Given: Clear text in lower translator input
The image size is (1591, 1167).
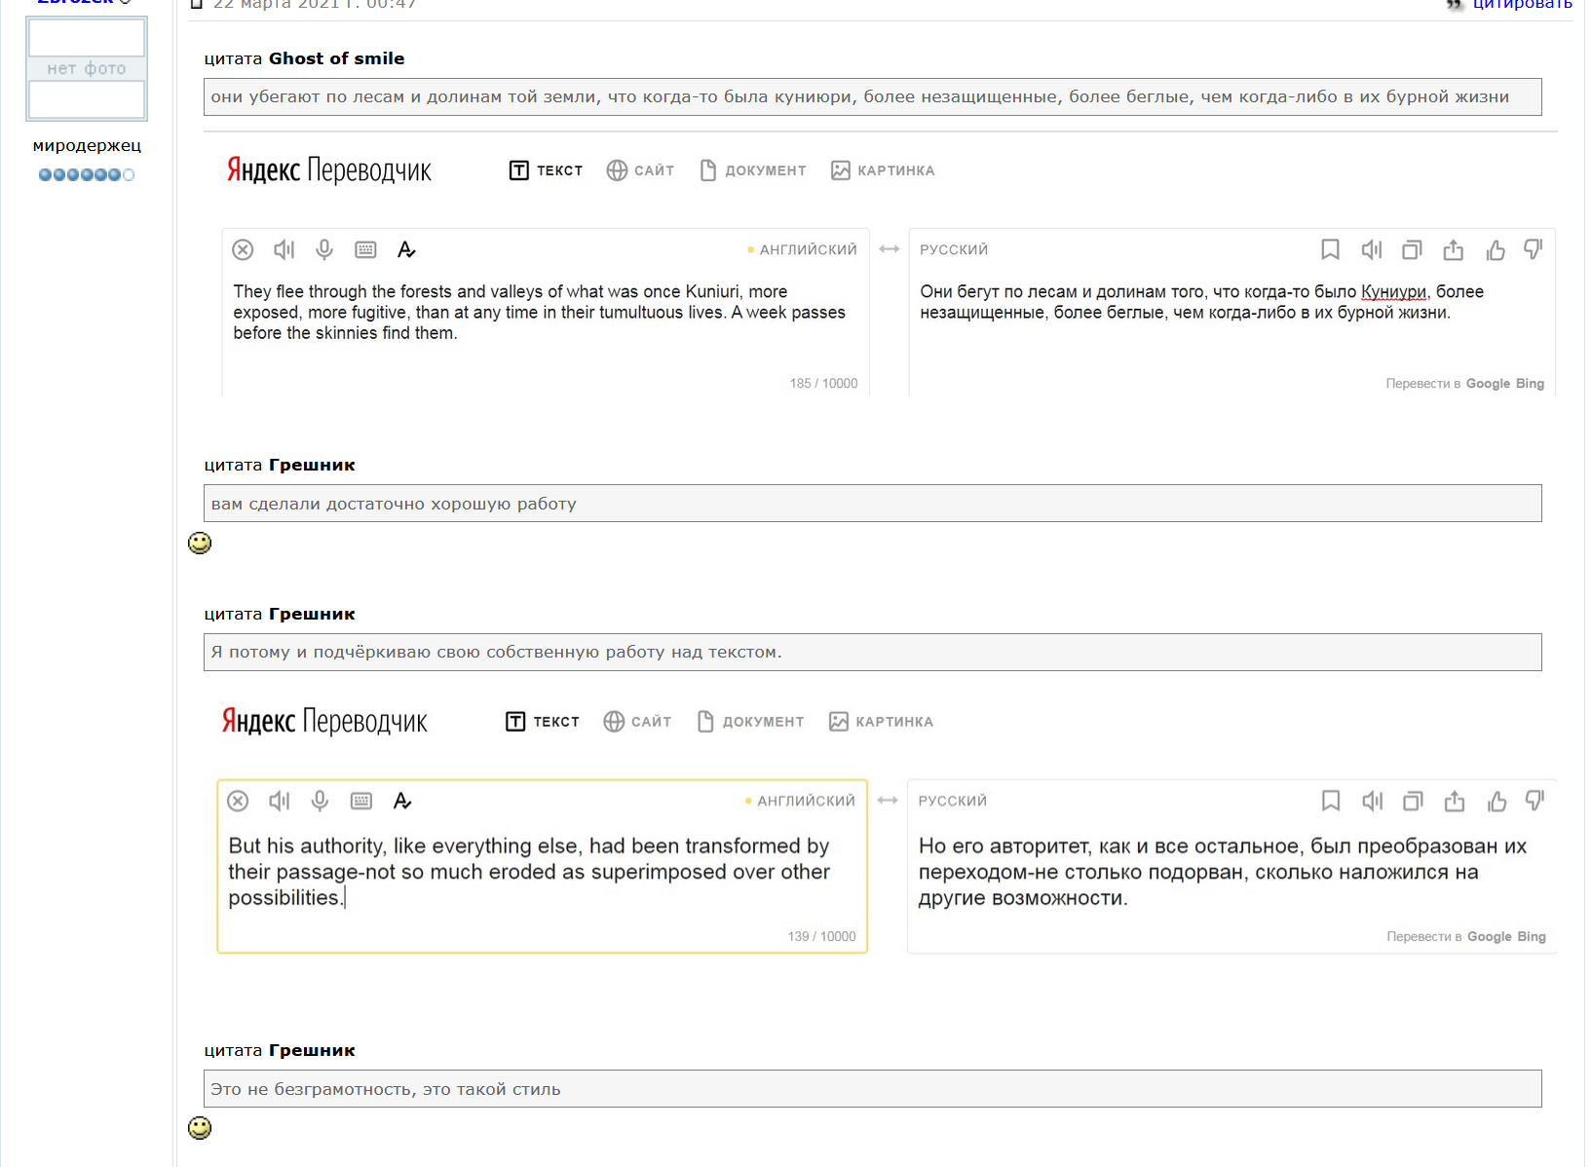Looking at the screenshot, I should (238, 801).
